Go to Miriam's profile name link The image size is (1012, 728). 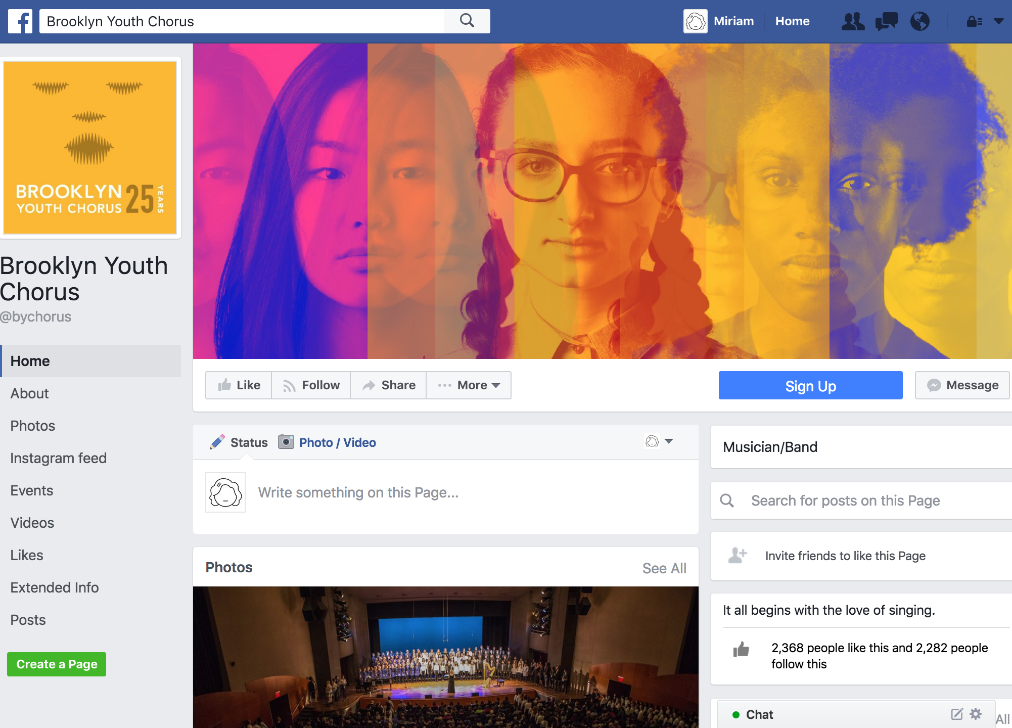pos(733,21)
